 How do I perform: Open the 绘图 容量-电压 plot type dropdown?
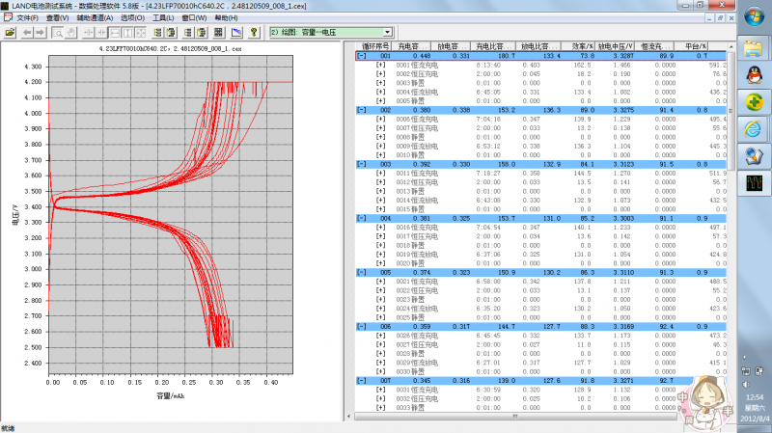387,32
